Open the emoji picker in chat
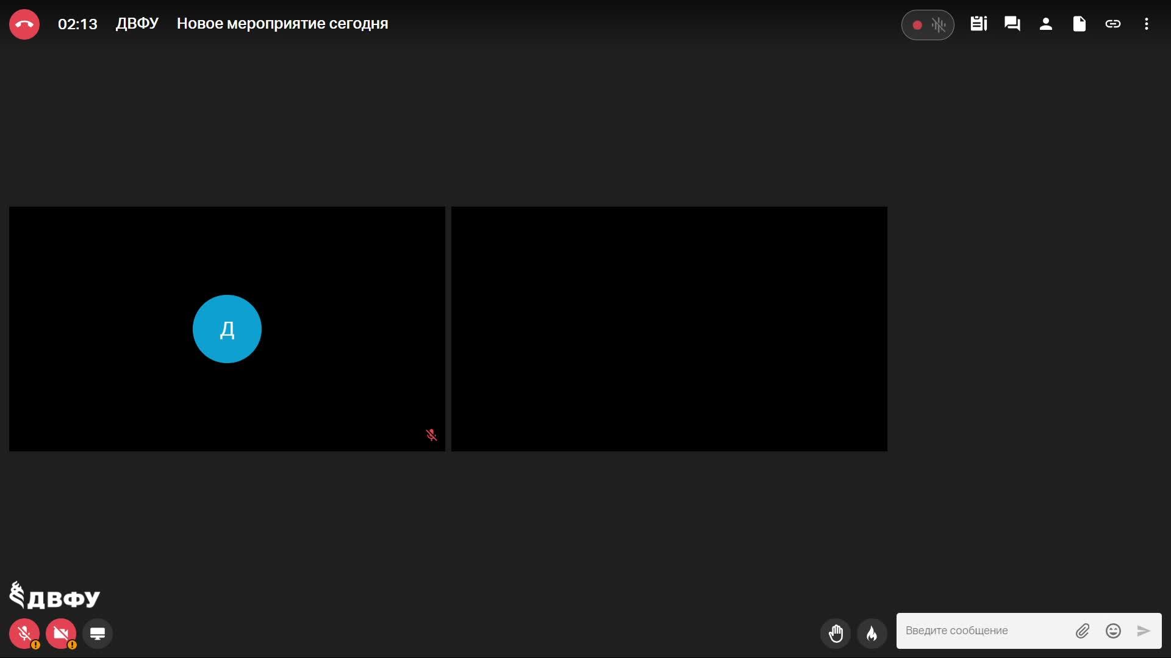 tap(1113, 631)
